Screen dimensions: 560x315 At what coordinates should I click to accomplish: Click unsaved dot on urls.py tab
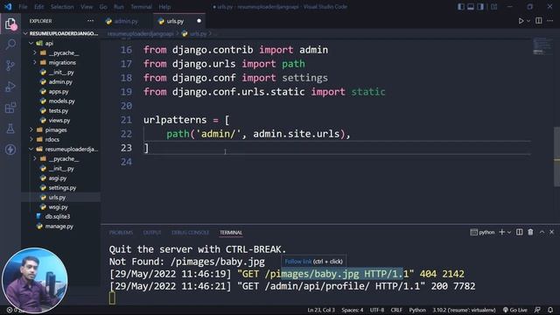point(199,21)
